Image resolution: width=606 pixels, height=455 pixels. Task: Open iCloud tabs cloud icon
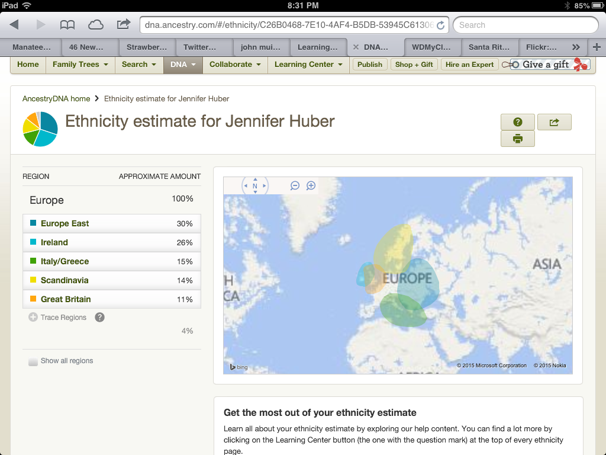click(x=95, y=25)
